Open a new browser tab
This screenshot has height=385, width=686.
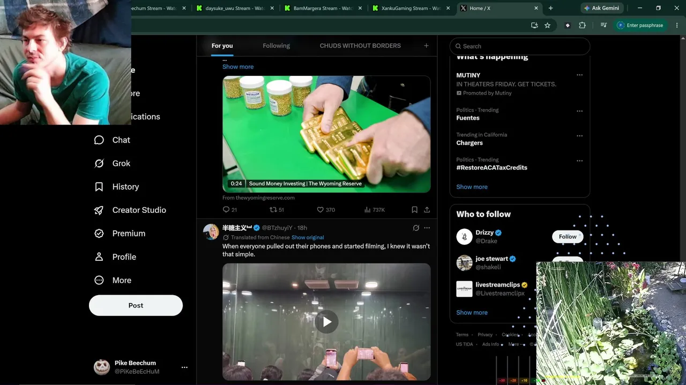tap(550, 8)
